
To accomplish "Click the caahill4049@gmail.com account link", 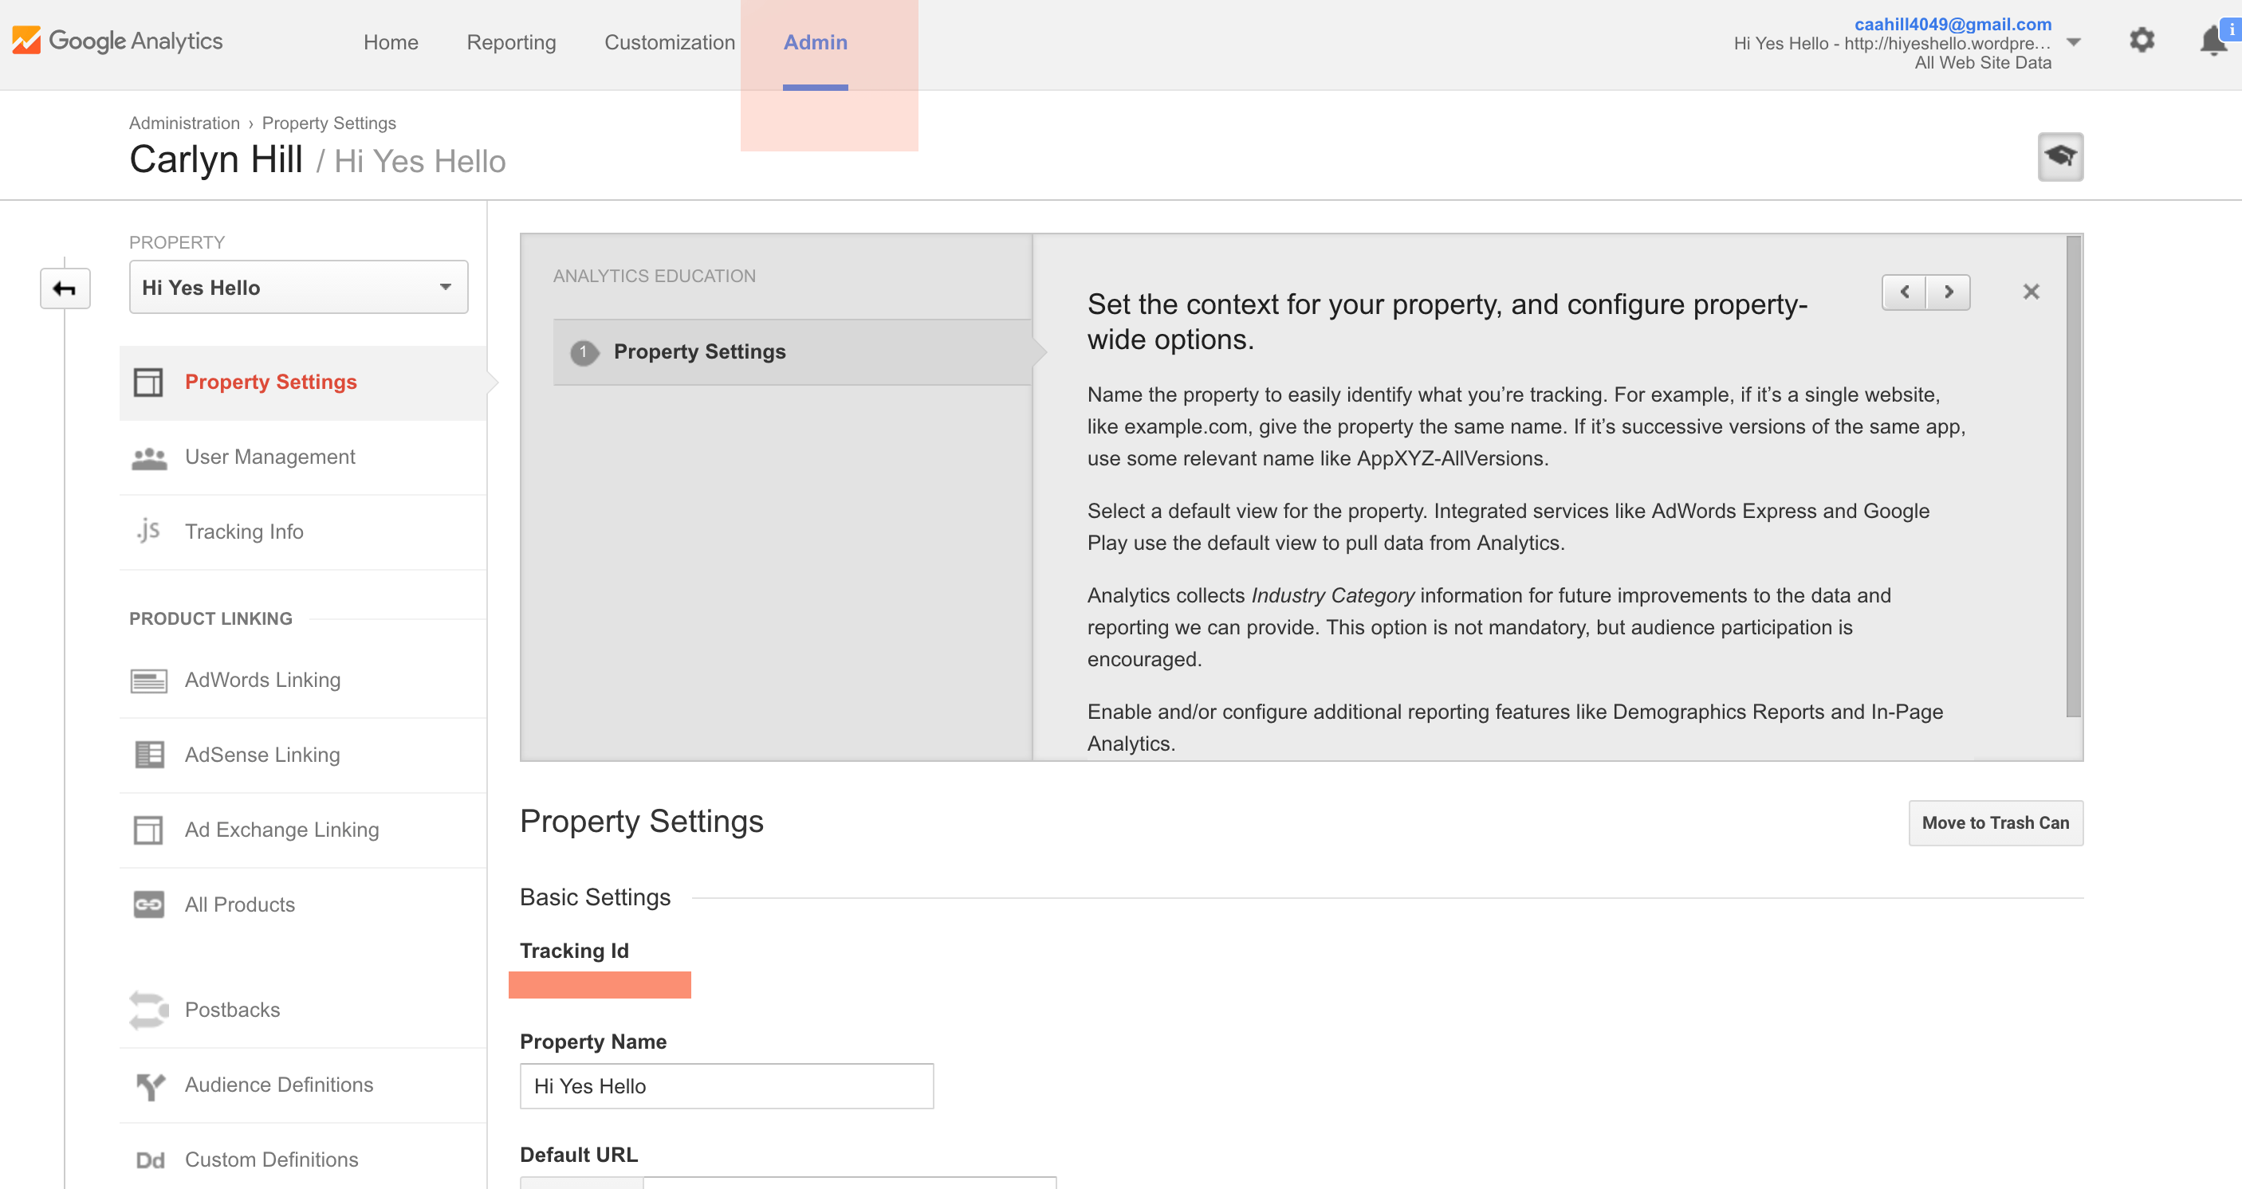I will [1952, 25].
